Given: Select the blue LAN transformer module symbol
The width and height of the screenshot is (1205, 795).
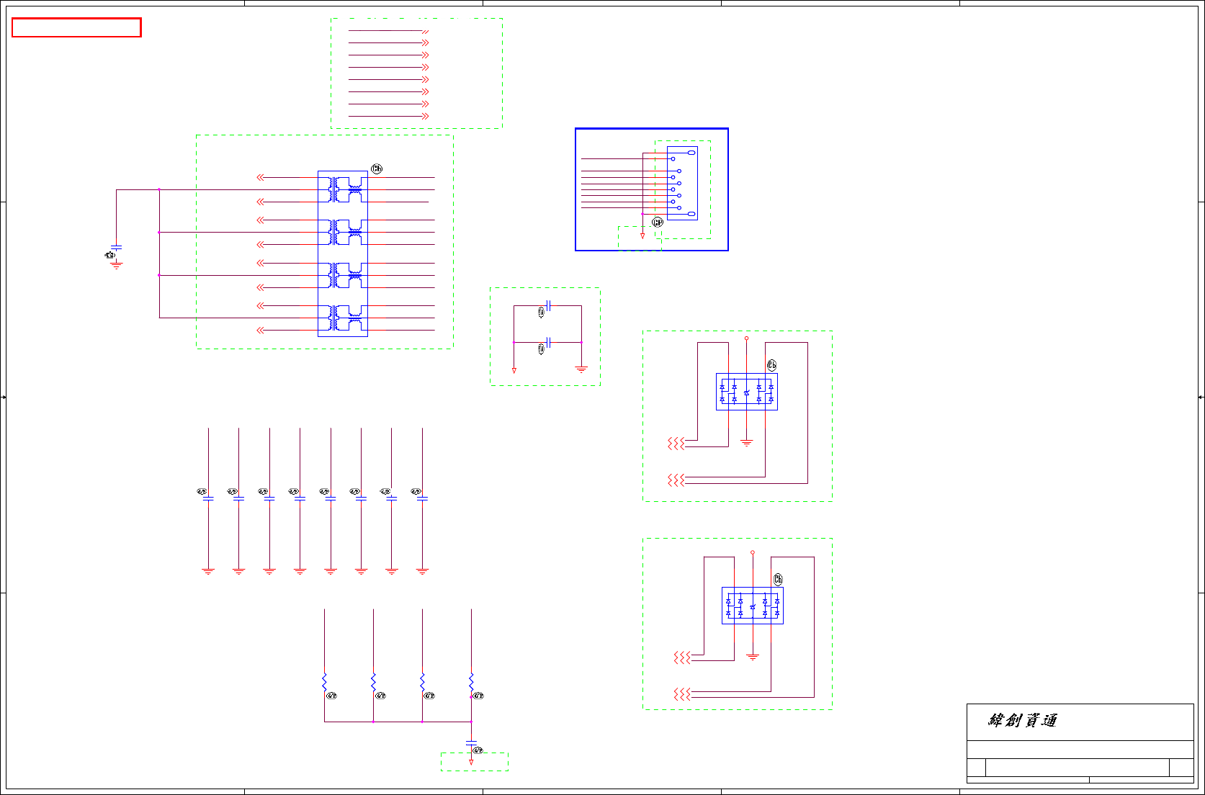Looking at the screenshot, I should [x=343, y=253].
